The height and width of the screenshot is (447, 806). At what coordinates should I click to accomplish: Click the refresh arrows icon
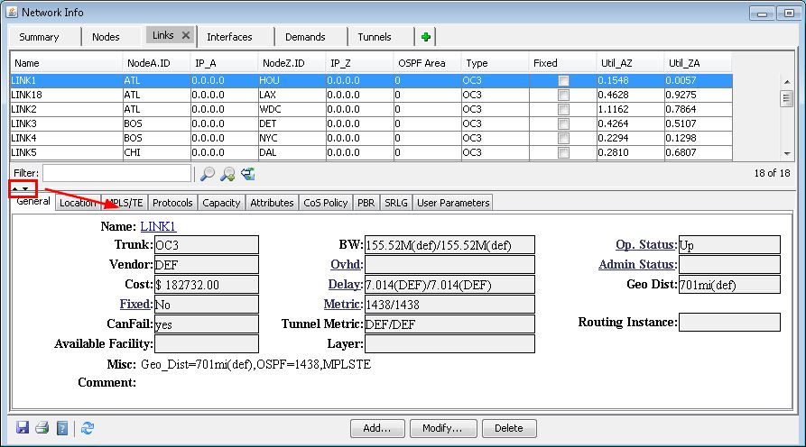[88, 428]
